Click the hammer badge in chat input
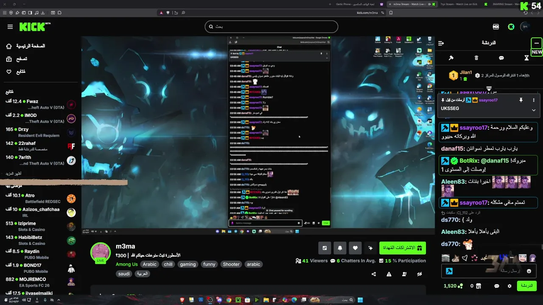This screenshot has width=543, height=305. click(449, 271)
